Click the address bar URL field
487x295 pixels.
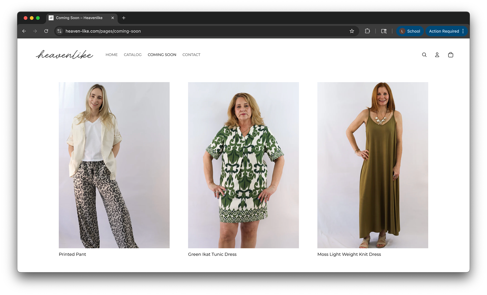click(x=178, y=31)
